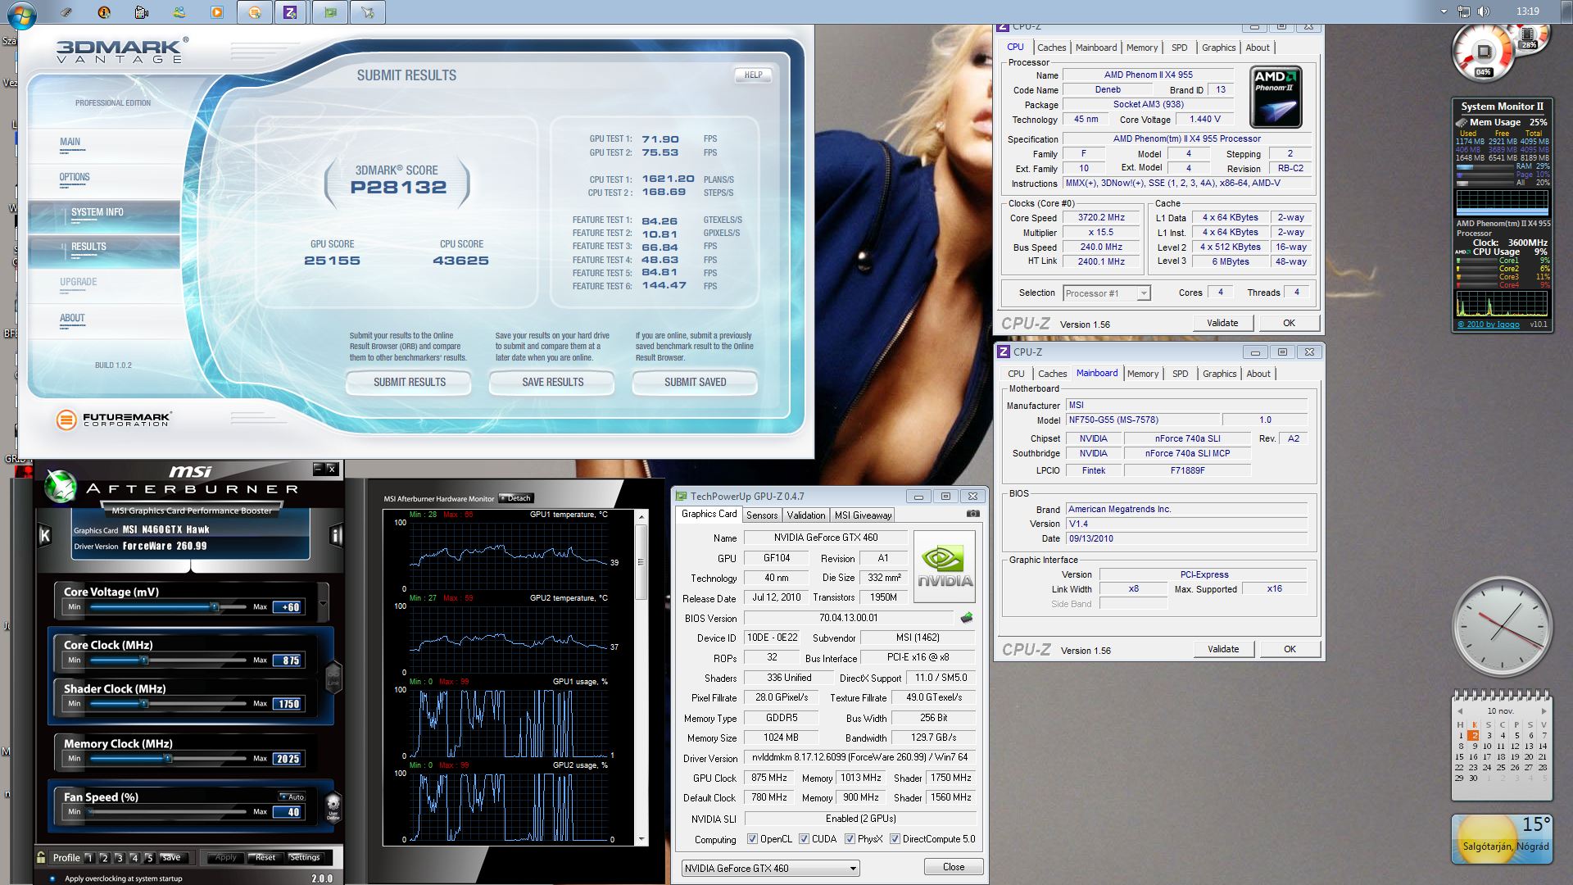Expand the Core Voltage dropdown arrow
Viewport: 1573px width, 885px height.
[x=323, y=605]
